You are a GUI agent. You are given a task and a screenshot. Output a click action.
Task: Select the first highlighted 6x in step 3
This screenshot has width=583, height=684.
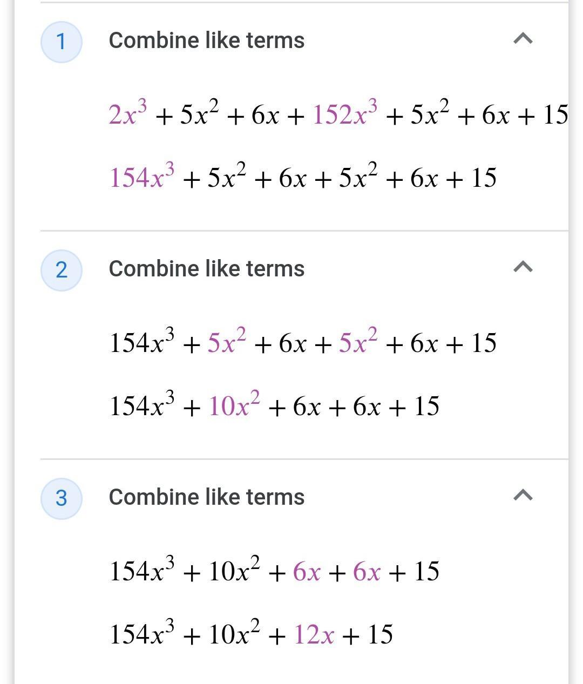[307, 571]
